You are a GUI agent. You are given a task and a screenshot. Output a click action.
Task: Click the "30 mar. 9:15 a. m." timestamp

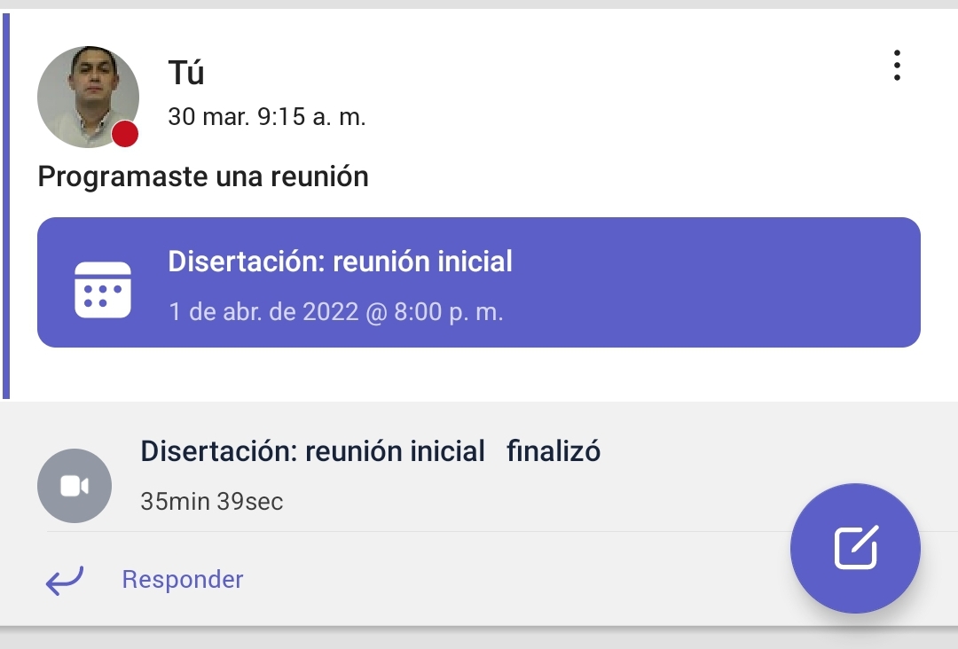tap(267, 117)
